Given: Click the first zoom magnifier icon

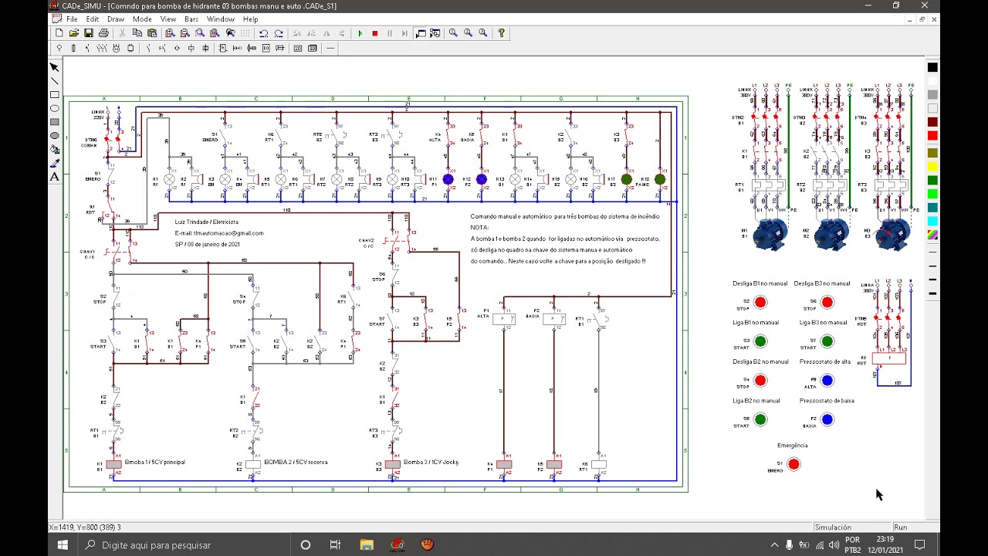Looking at the screenshot, I should 453,33.
